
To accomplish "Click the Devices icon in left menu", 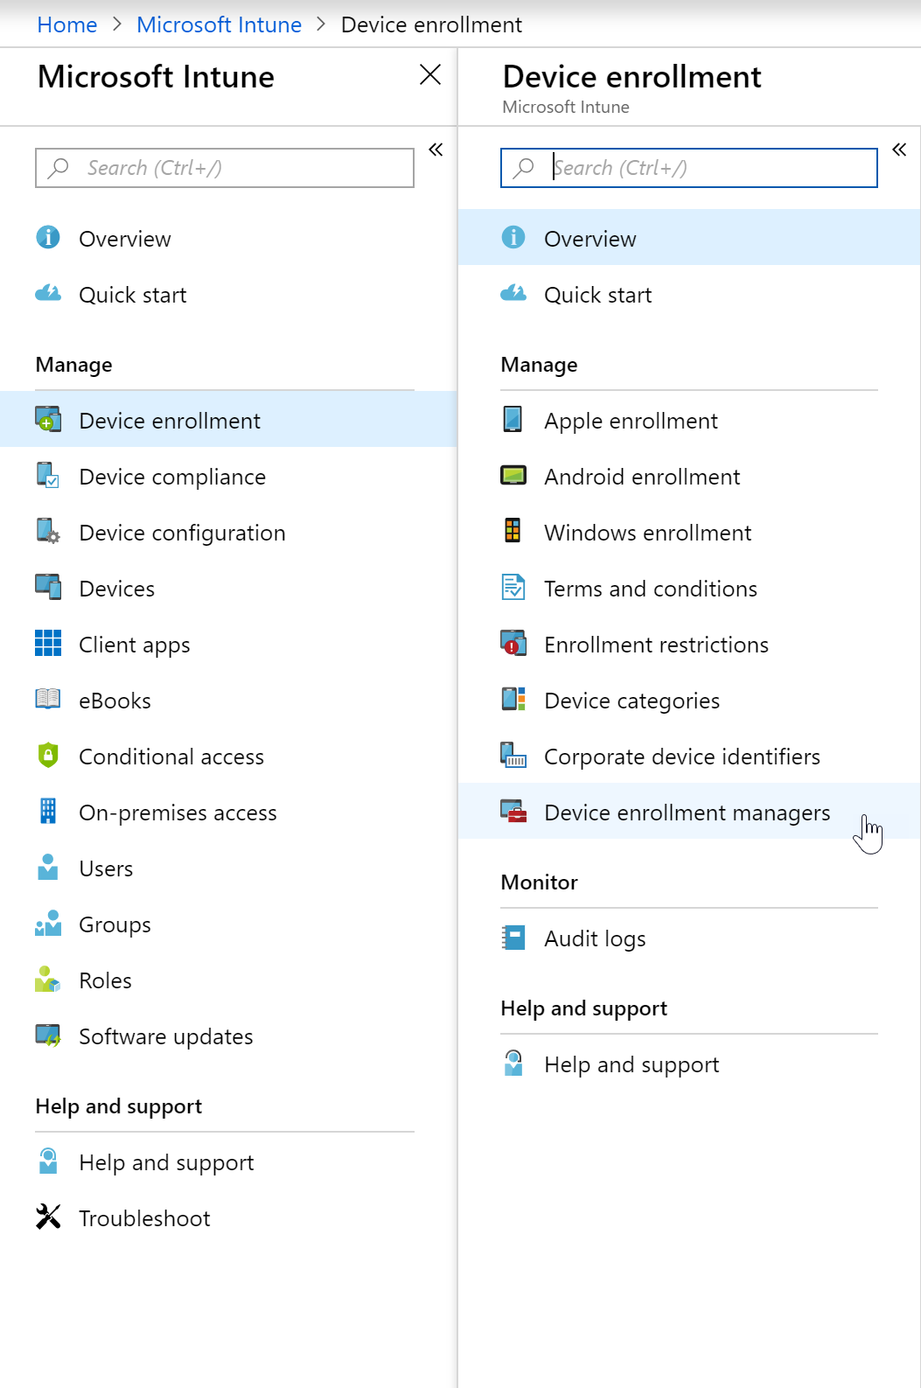I will (x=48, y=587).
